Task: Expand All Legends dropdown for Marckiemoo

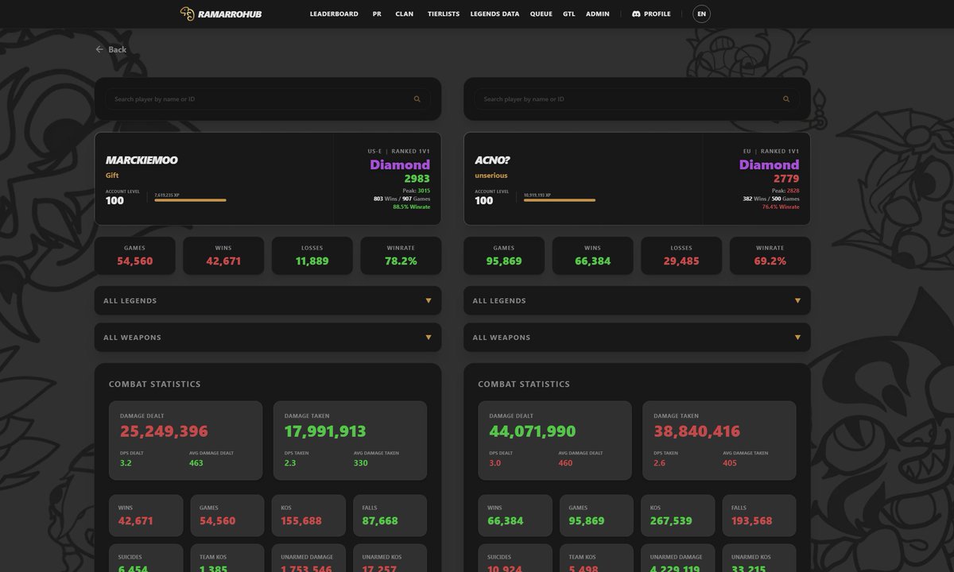Action: (268, 300)
